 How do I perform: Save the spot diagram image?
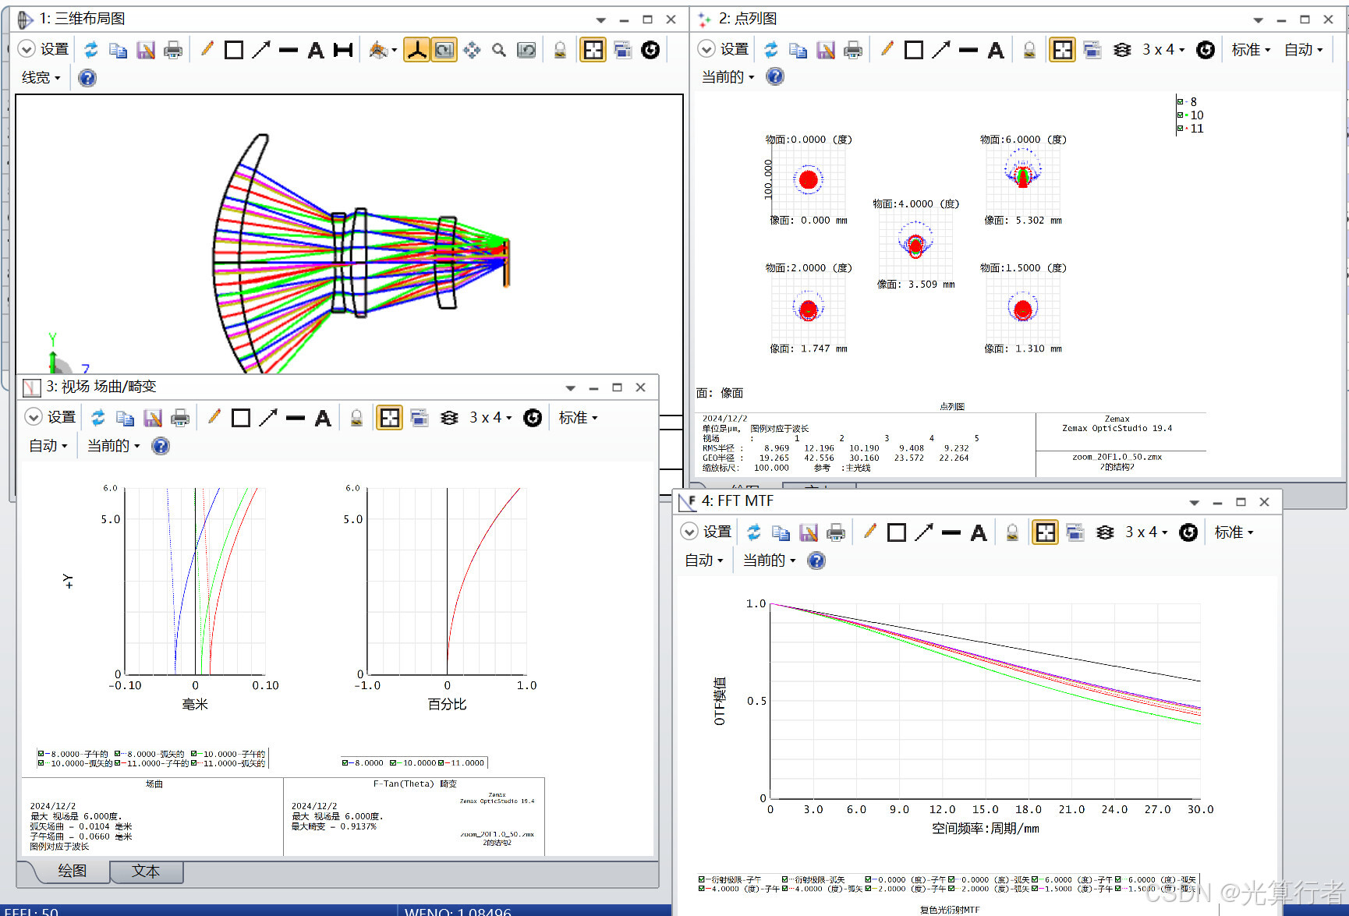pyautogui.click(x=826, y=50)
